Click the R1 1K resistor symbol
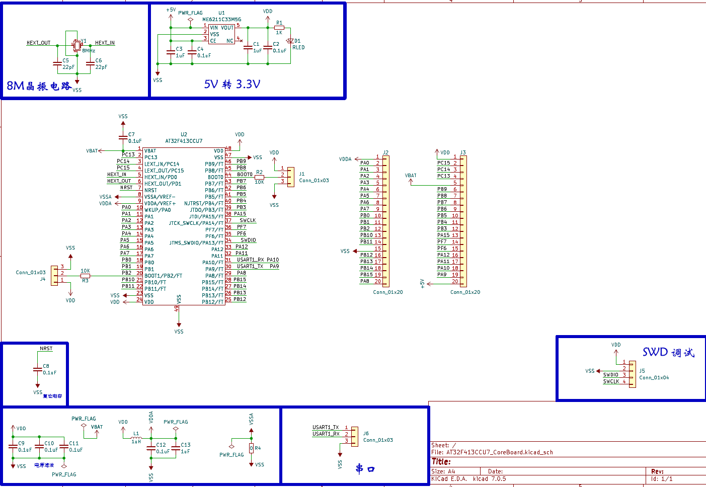This screenshot has height=487, width=706. pos(279,28)
